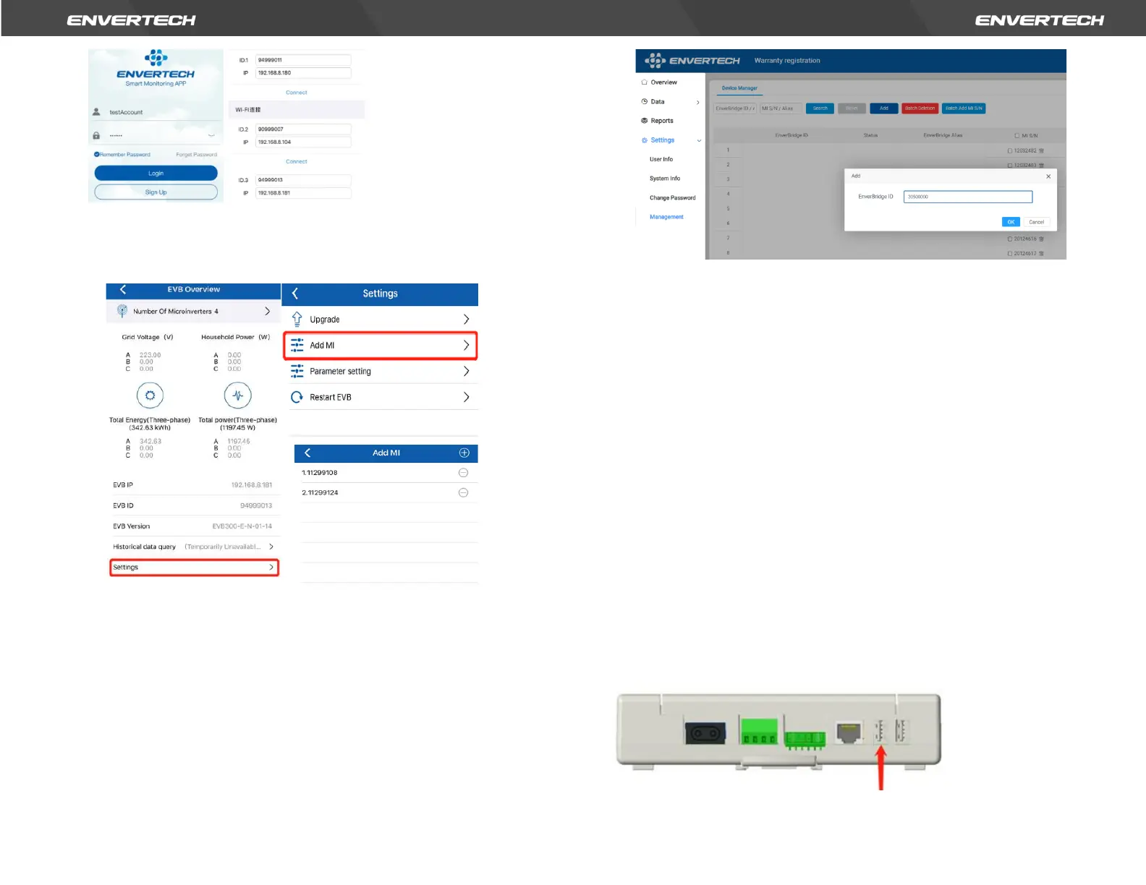The image size is (1146, 885).
Task: Open the Upgrade row chevron
Action: pos(466,320)
